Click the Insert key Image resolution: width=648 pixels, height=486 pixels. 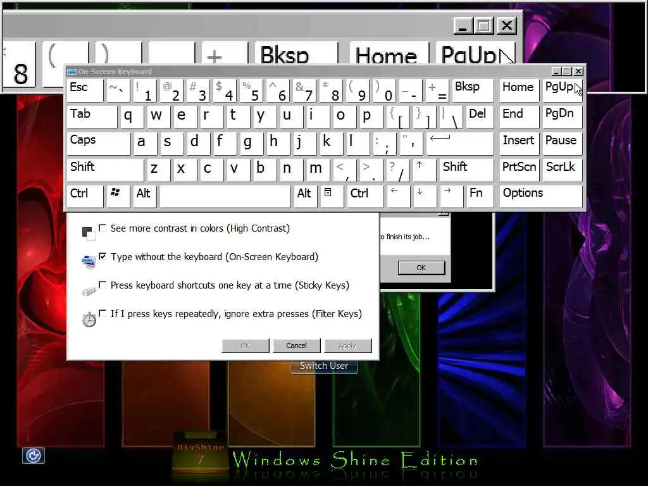pyautogui.click(x=519, y=144)
